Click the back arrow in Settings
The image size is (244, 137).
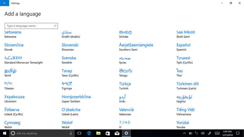tap(4, 3)
